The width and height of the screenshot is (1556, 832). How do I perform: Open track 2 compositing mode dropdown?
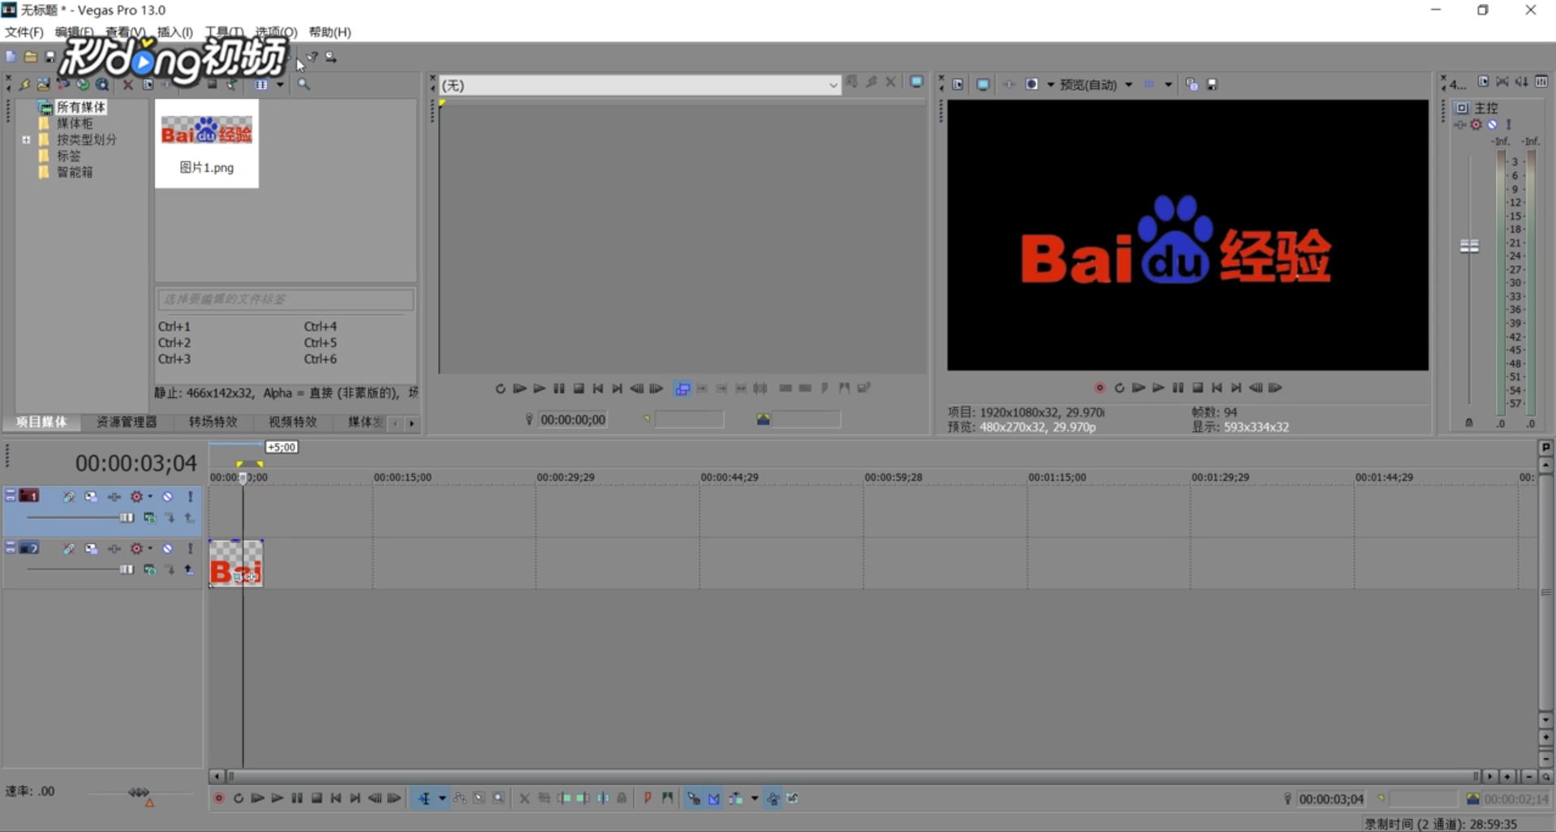[149, 569]
